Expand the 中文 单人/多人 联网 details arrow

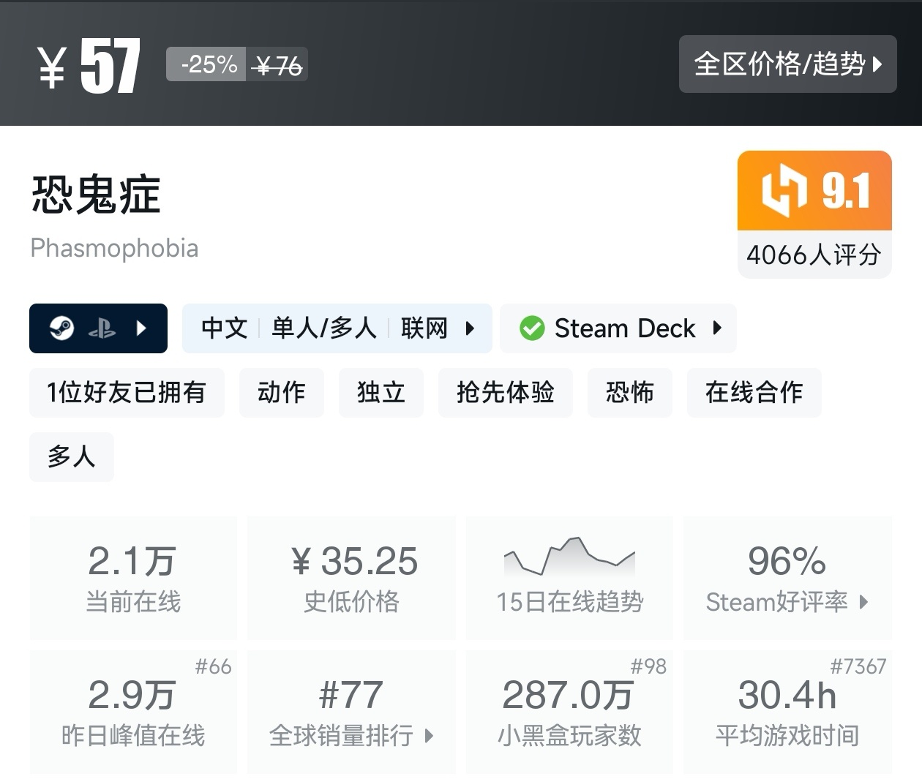point(470,328)
